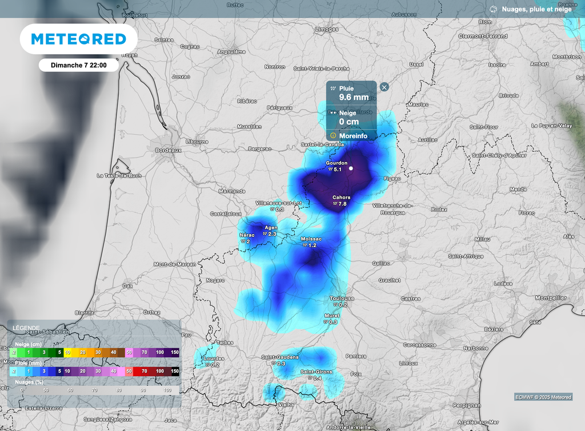Screen dimensions: 585x431
Task: Select the Gourdon 5.1 rain marker
Action: point(336,166)
